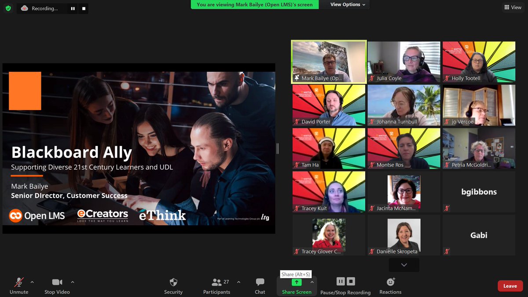This screenshot has height=297, width=528.
Task: Click the eCreators logo on the slide
Action: click(x=103, y=215)
